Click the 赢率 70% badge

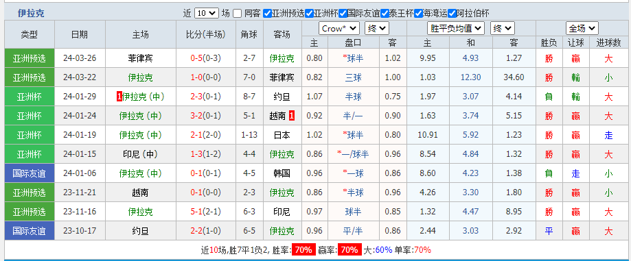point(349,250)
